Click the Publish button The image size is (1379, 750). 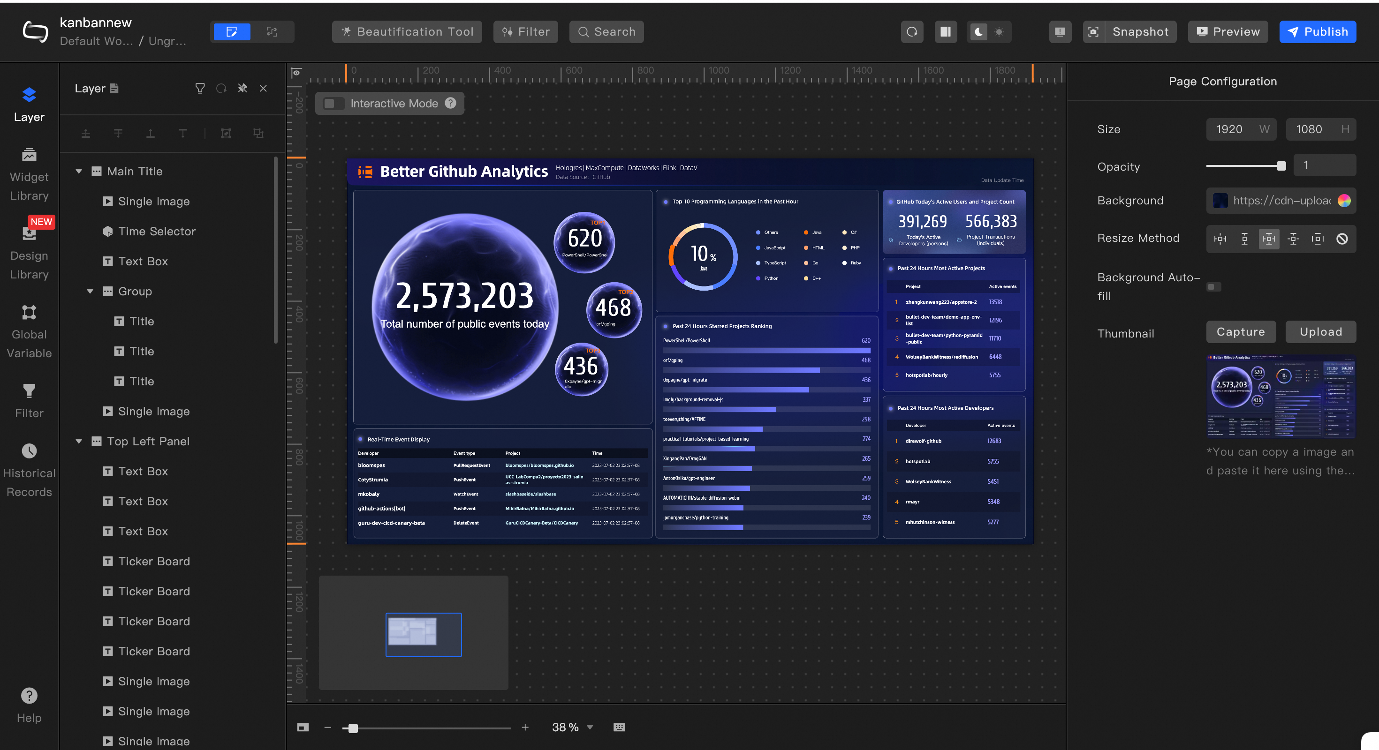(x=1318, y=31)
